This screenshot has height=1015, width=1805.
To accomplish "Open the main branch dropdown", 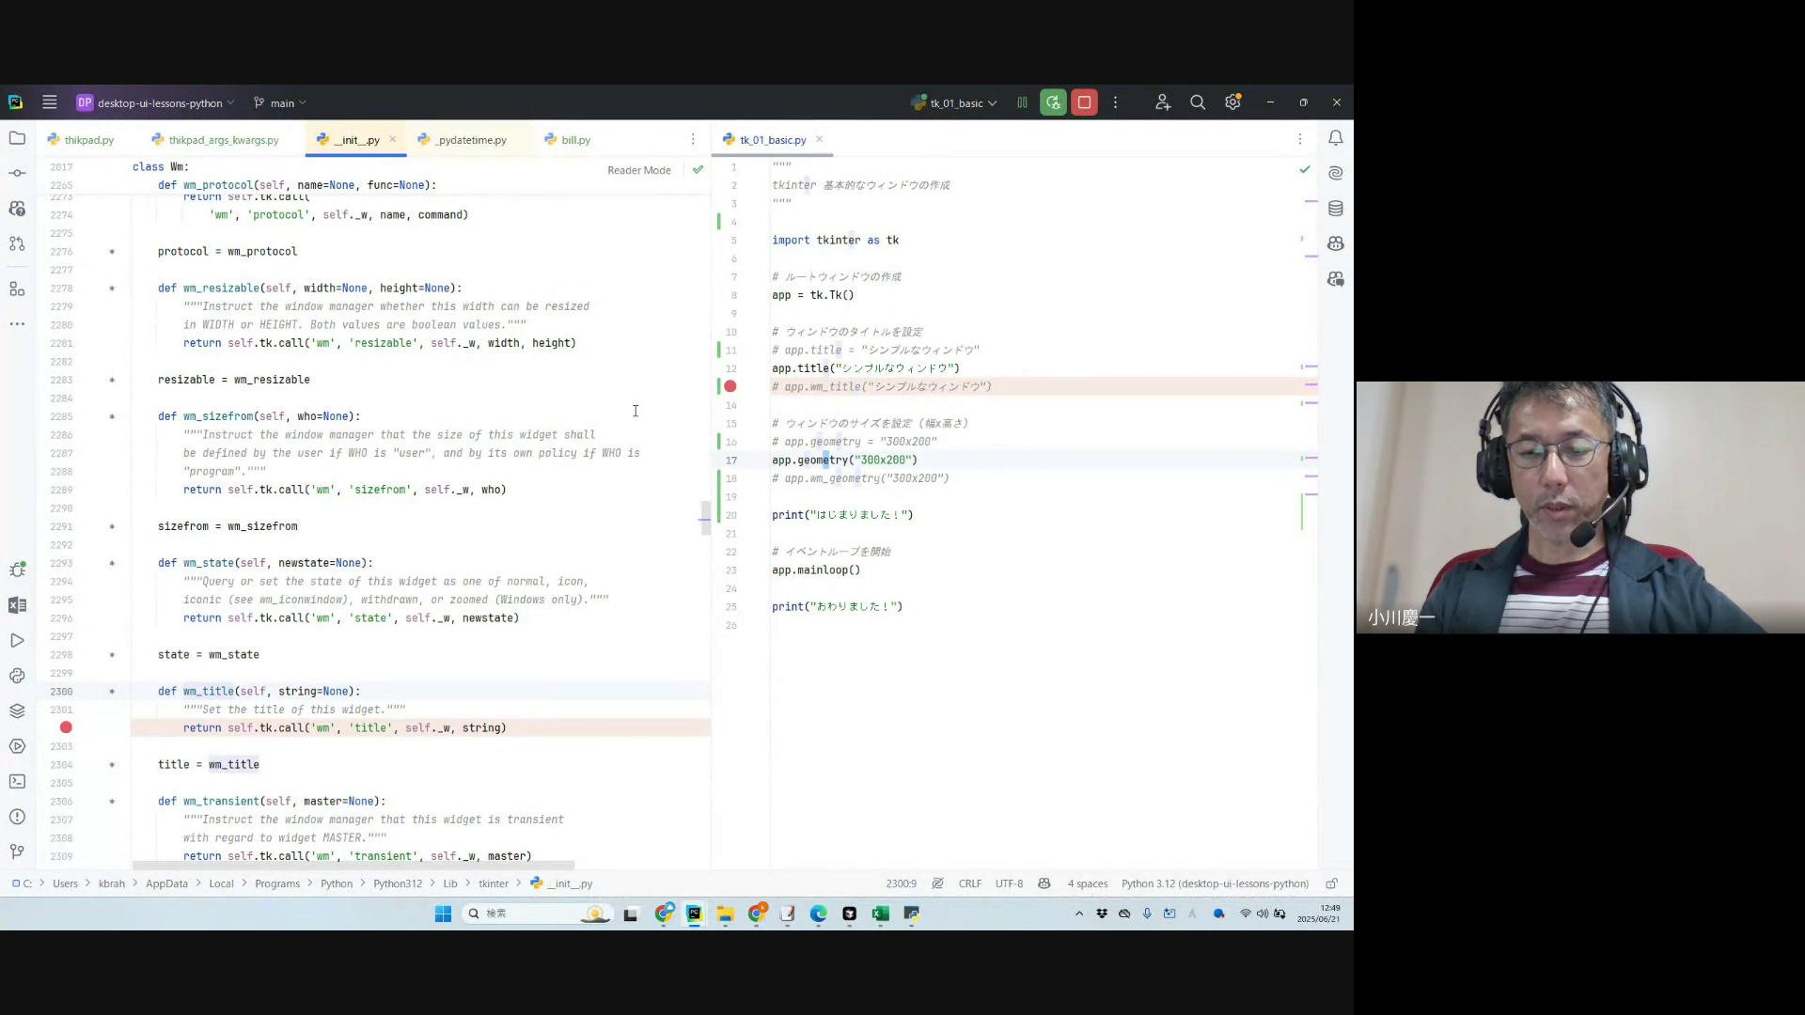I will pos(281,103).
